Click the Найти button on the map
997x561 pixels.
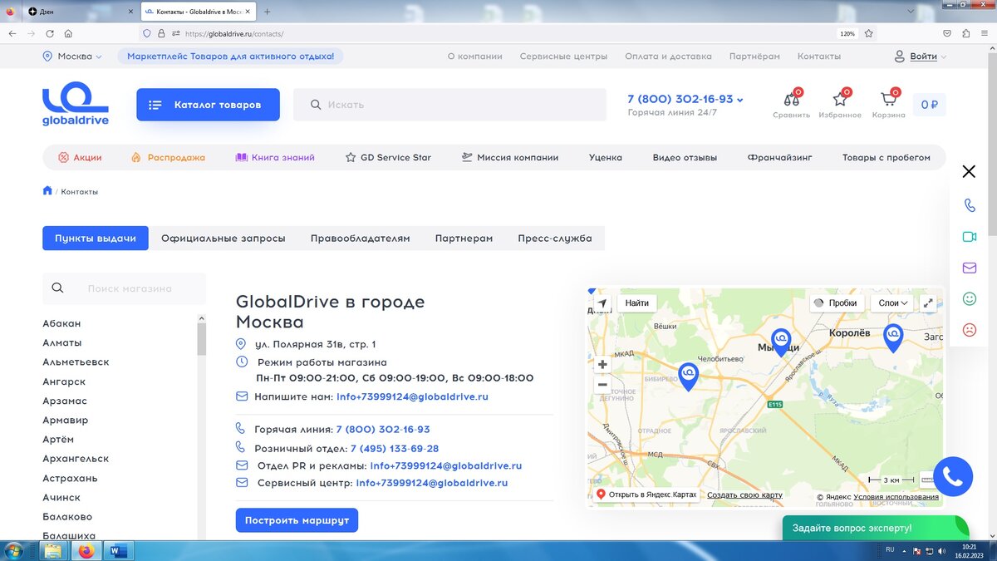pos(637,303)
